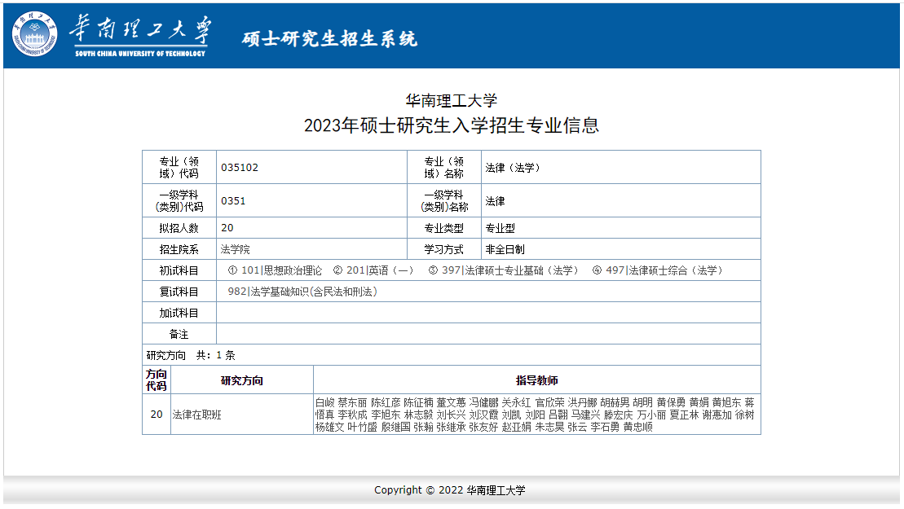
Task: Click the 专业类型 label cell
Action: 444,228
